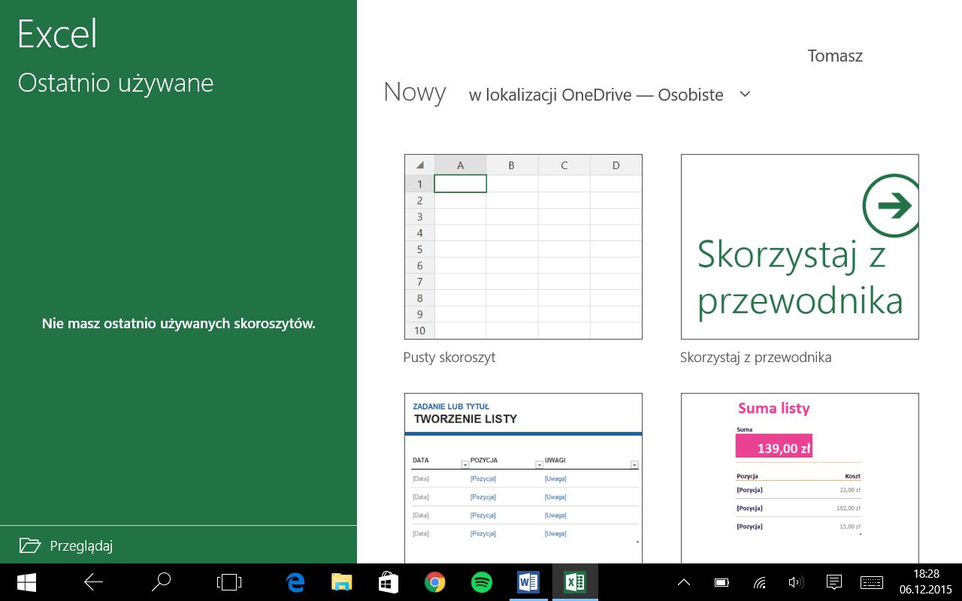Screen dimensions: 962x601
Task: Click 'w lokalizacji OneDrive — Osobiste' text
Action: (x=596, y=95)
